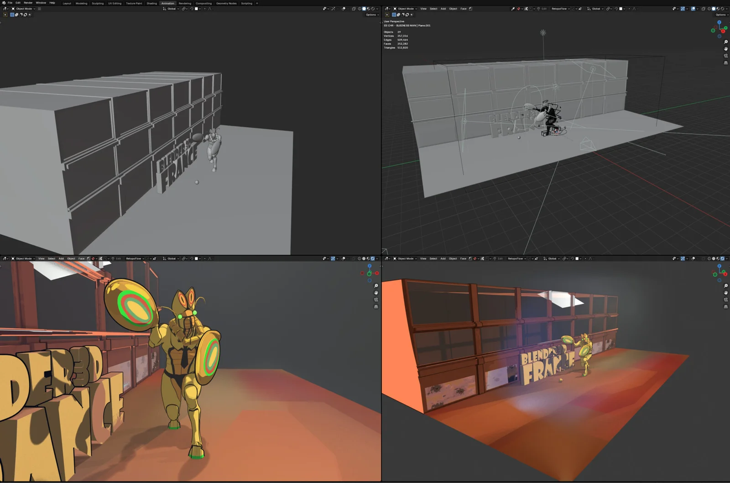Click the eyedropper icon in top-right viewport header
The image size is (730, 483).
pyautogui.click(x=513, y=9)
